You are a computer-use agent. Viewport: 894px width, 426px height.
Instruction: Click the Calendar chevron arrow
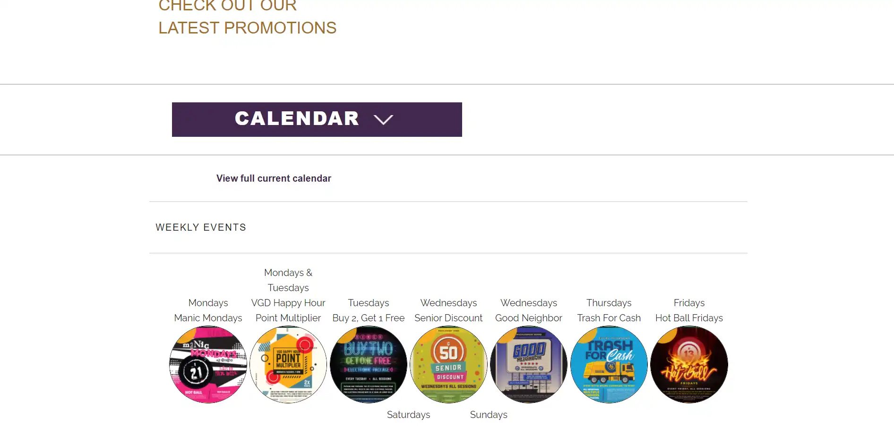[383, 119]
